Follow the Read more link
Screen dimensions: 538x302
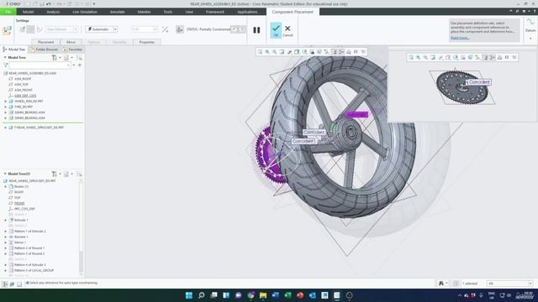click(460, 38)
